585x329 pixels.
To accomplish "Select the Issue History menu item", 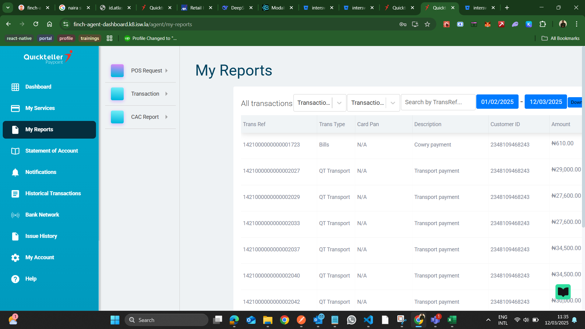I will coord(41,236).
